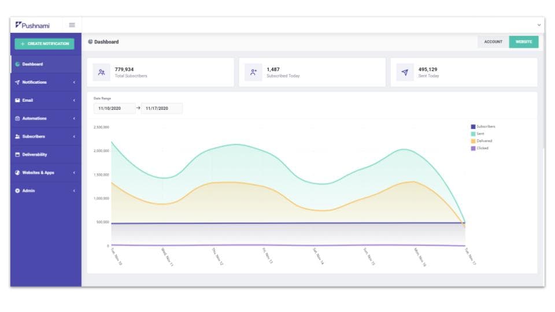Click the Subscribed Today user-plus icon
555x312 pixels.
253,72
